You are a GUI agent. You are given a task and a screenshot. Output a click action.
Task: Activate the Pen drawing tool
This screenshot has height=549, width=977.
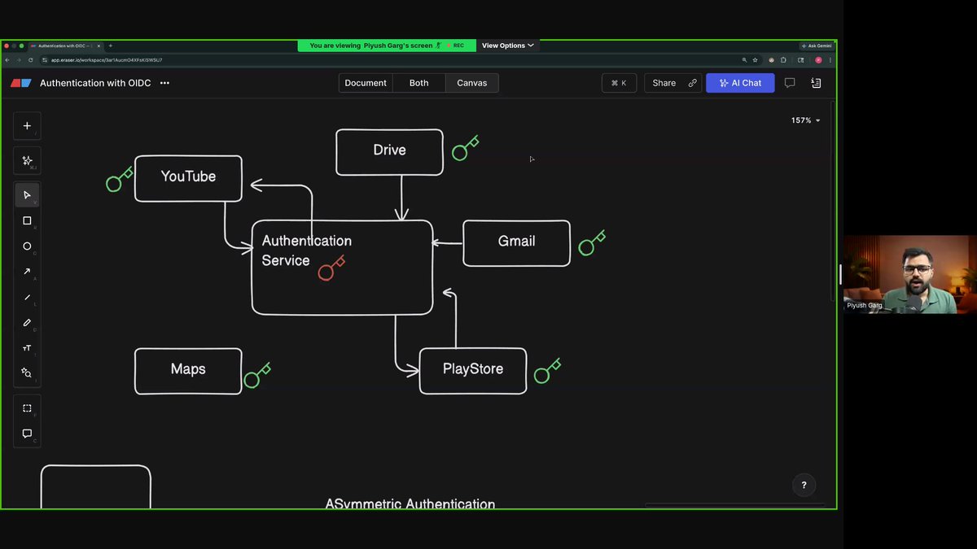click(27, 323)
